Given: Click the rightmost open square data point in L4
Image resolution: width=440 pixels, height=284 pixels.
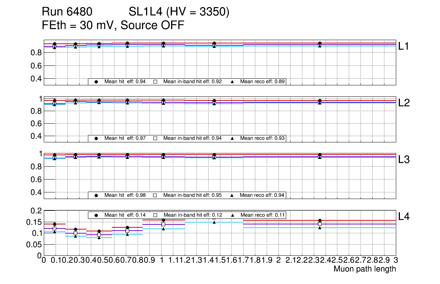Looking at the screenshot, I should coord(320,224).
